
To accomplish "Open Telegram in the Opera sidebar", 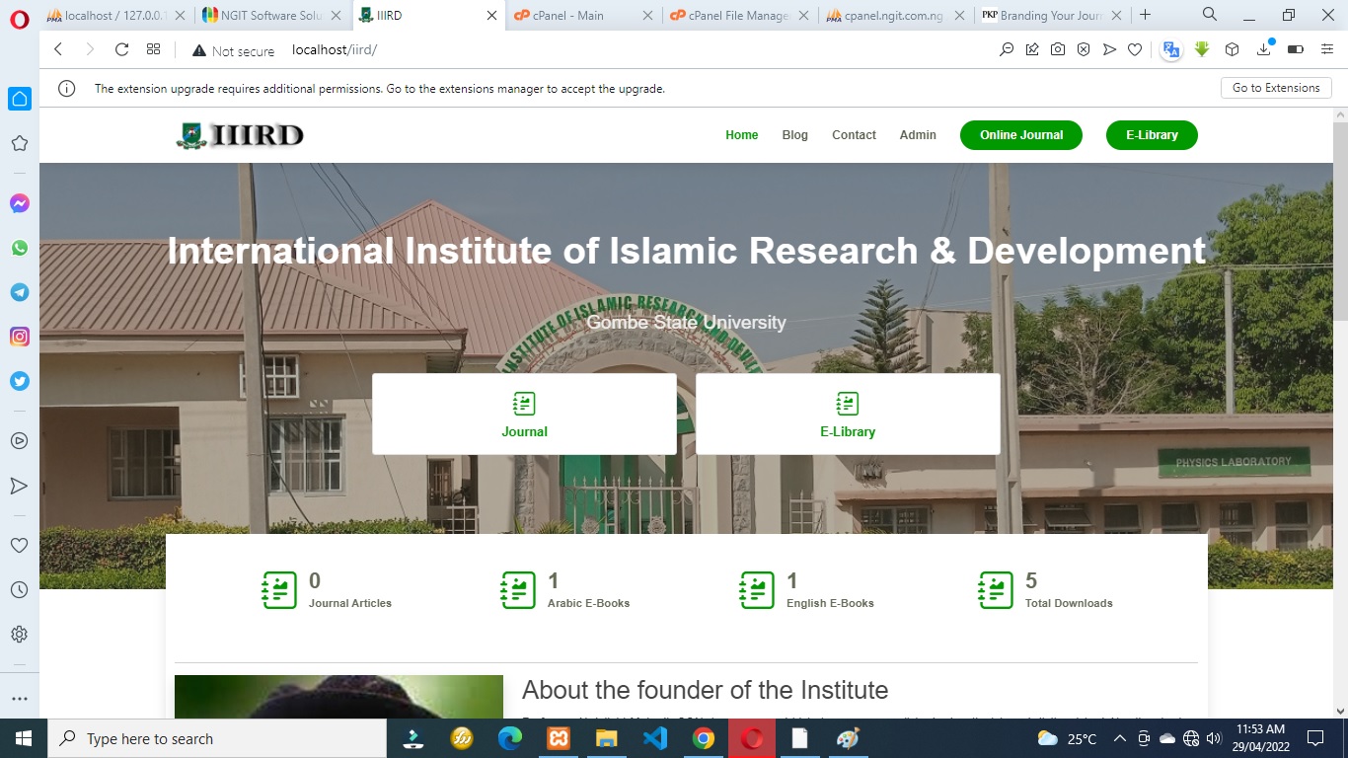I will click(20, 292).
